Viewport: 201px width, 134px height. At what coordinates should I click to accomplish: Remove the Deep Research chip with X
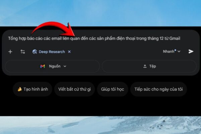(x=69, y=52)
